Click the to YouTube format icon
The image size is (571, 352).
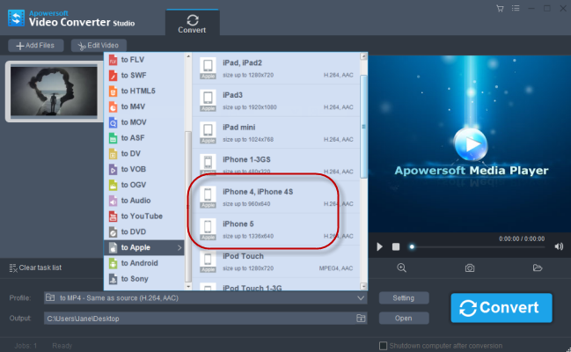click(113, 216)
